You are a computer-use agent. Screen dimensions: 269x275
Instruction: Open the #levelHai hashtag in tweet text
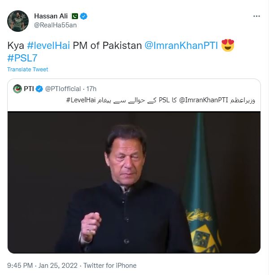click(x=48, y=45)
